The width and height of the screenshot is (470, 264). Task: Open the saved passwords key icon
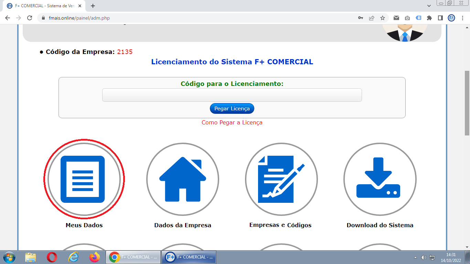coord(361,18)
